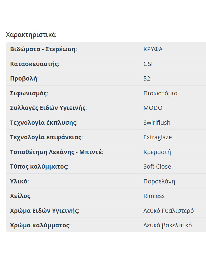Select the Soft Close cover type value
This screenshot has height=262, width=206.
pos(157,167)
